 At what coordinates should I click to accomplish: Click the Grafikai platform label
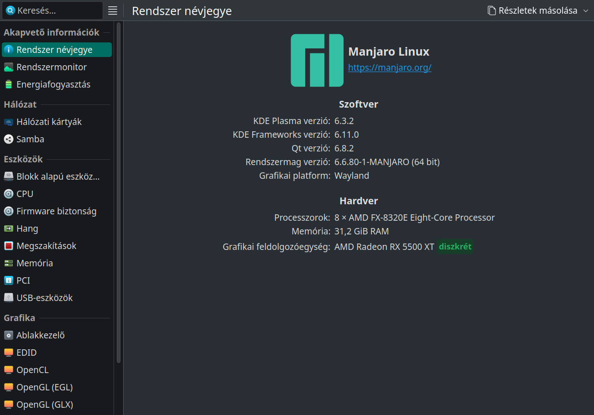(295, 176)
